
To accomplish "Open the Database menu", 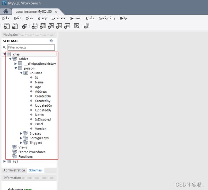I will (x=58, y=18).
